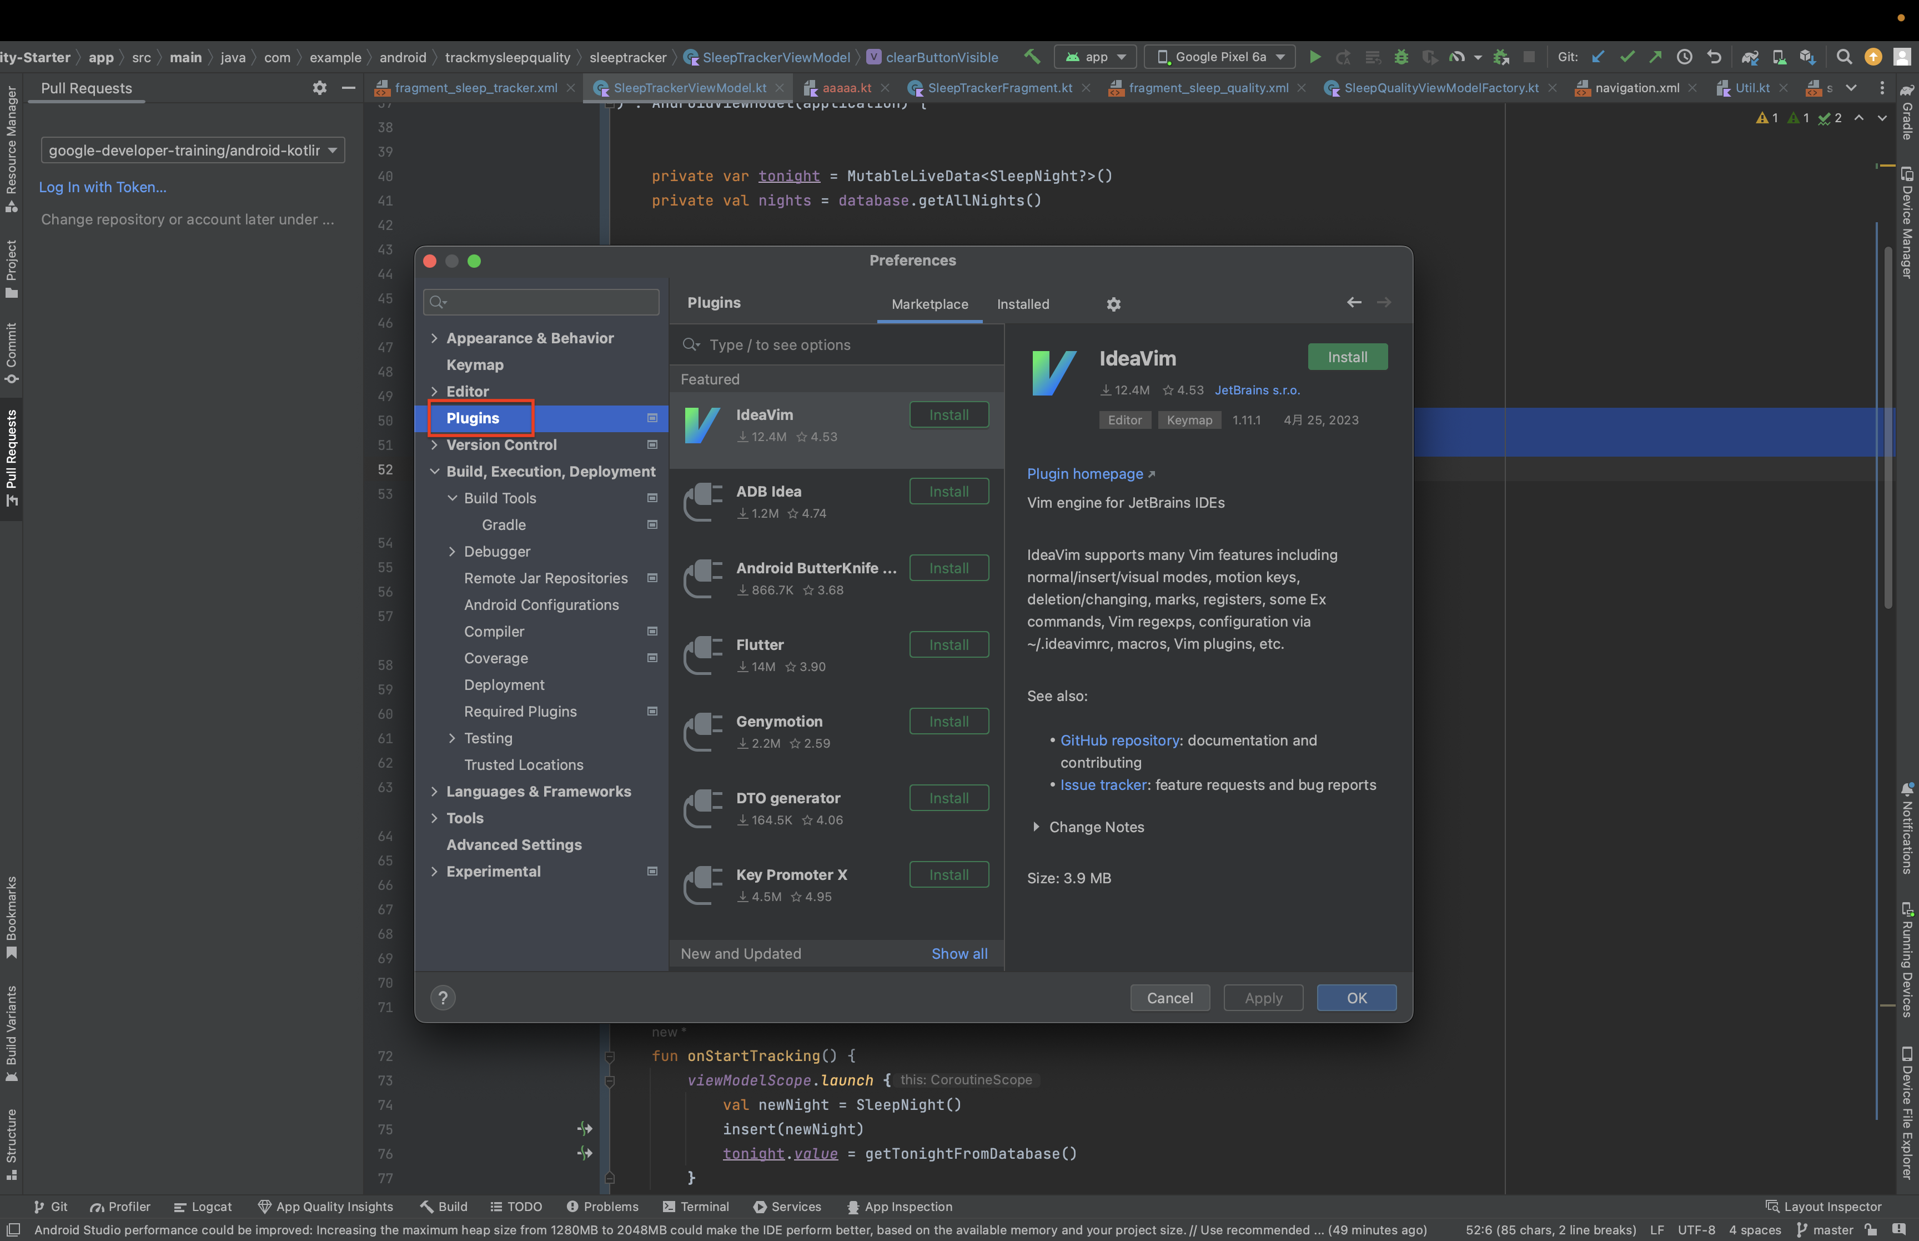Install Key Promoter X plugin
The image size is (1919, 1241).
pyautogui.click(x=948, y=874)
